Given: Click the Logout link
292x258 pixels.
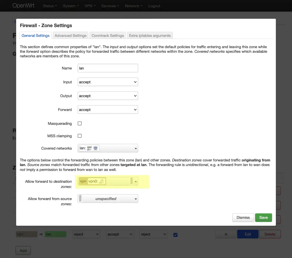Looking at the screenshot, I should (154, 6).
